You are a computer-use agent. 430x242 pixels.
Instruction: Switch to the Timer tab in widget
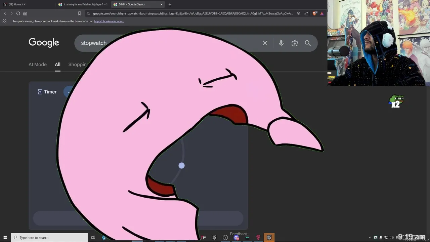tap(47, 92)
